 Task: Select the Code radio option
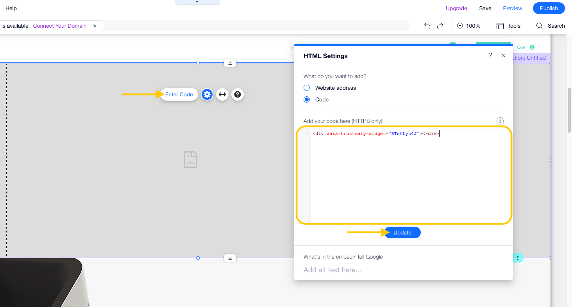tap(307, 99)
